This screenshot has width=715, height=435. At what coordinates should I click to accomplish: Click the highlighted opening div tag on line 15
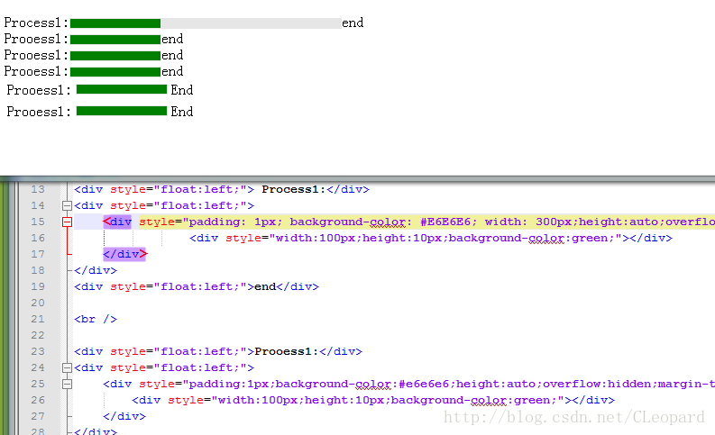117,222
